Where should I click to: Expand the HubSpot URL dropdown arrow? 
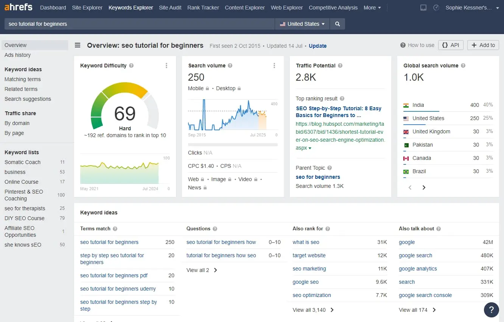click(x=310, y=148)
